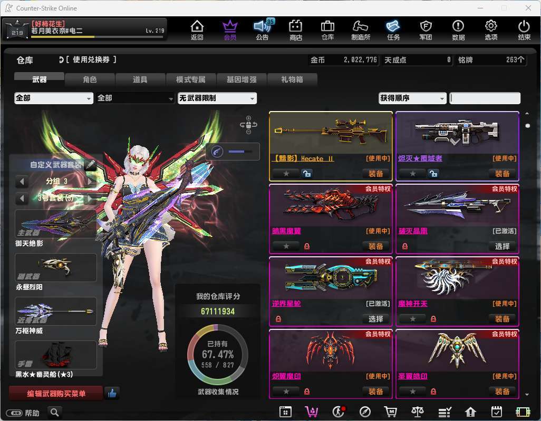Screen dimensions: 541x421
Task: Select the 永昼烈阳 secondary weapon slot
Action: [56, 267]
